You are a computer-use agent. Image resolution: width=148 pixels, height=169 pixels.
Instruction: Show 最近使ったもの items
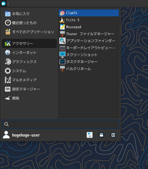pyautogui.click(x=29, y=23)
